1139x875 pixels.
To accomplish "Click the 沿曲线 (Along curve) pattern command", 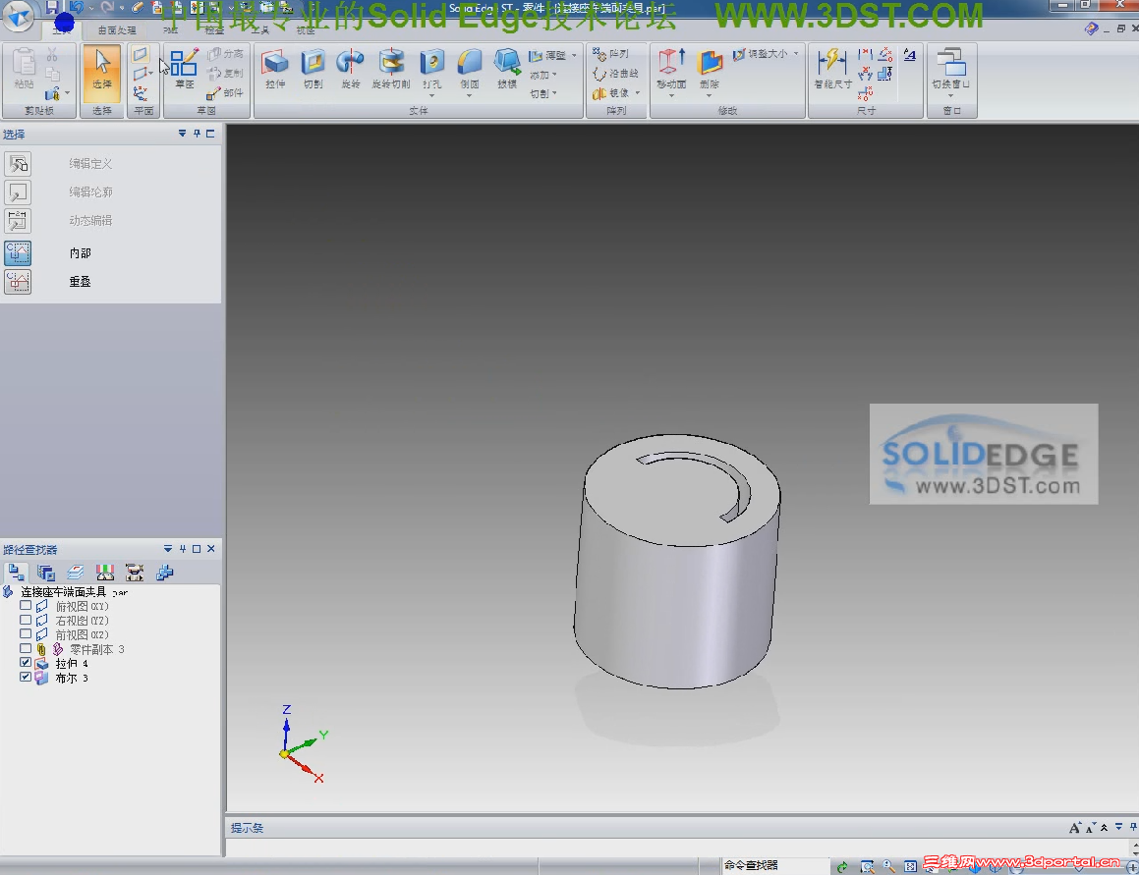I will [615, 74].
